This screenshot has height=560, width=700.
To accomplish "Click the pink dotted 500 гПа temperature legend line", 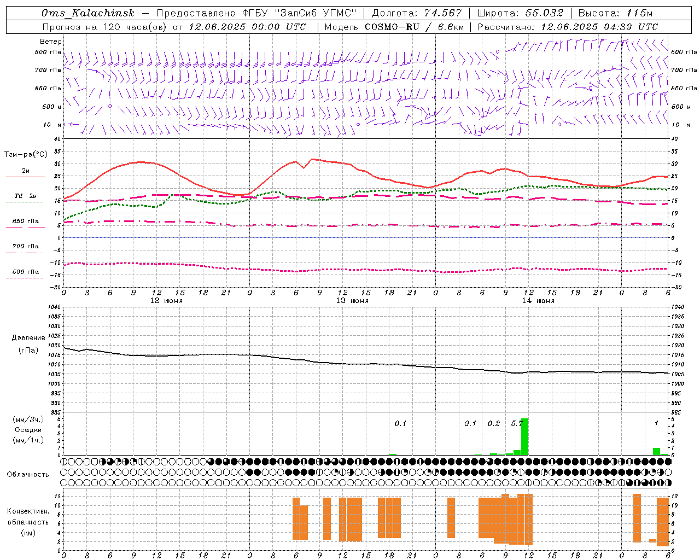I will 24,278.
